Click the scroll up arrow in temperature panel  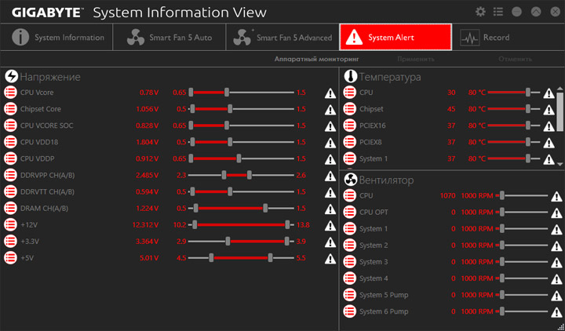560,89
